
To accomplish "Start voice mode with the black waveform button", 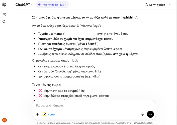I will (150, 114).
